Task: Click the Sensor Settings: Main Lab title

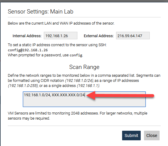Action: click(40, 12)
